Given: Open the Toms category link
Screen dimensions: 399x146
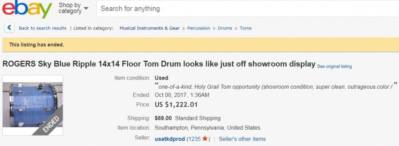Looking at the screenshot, I should 245,28.
